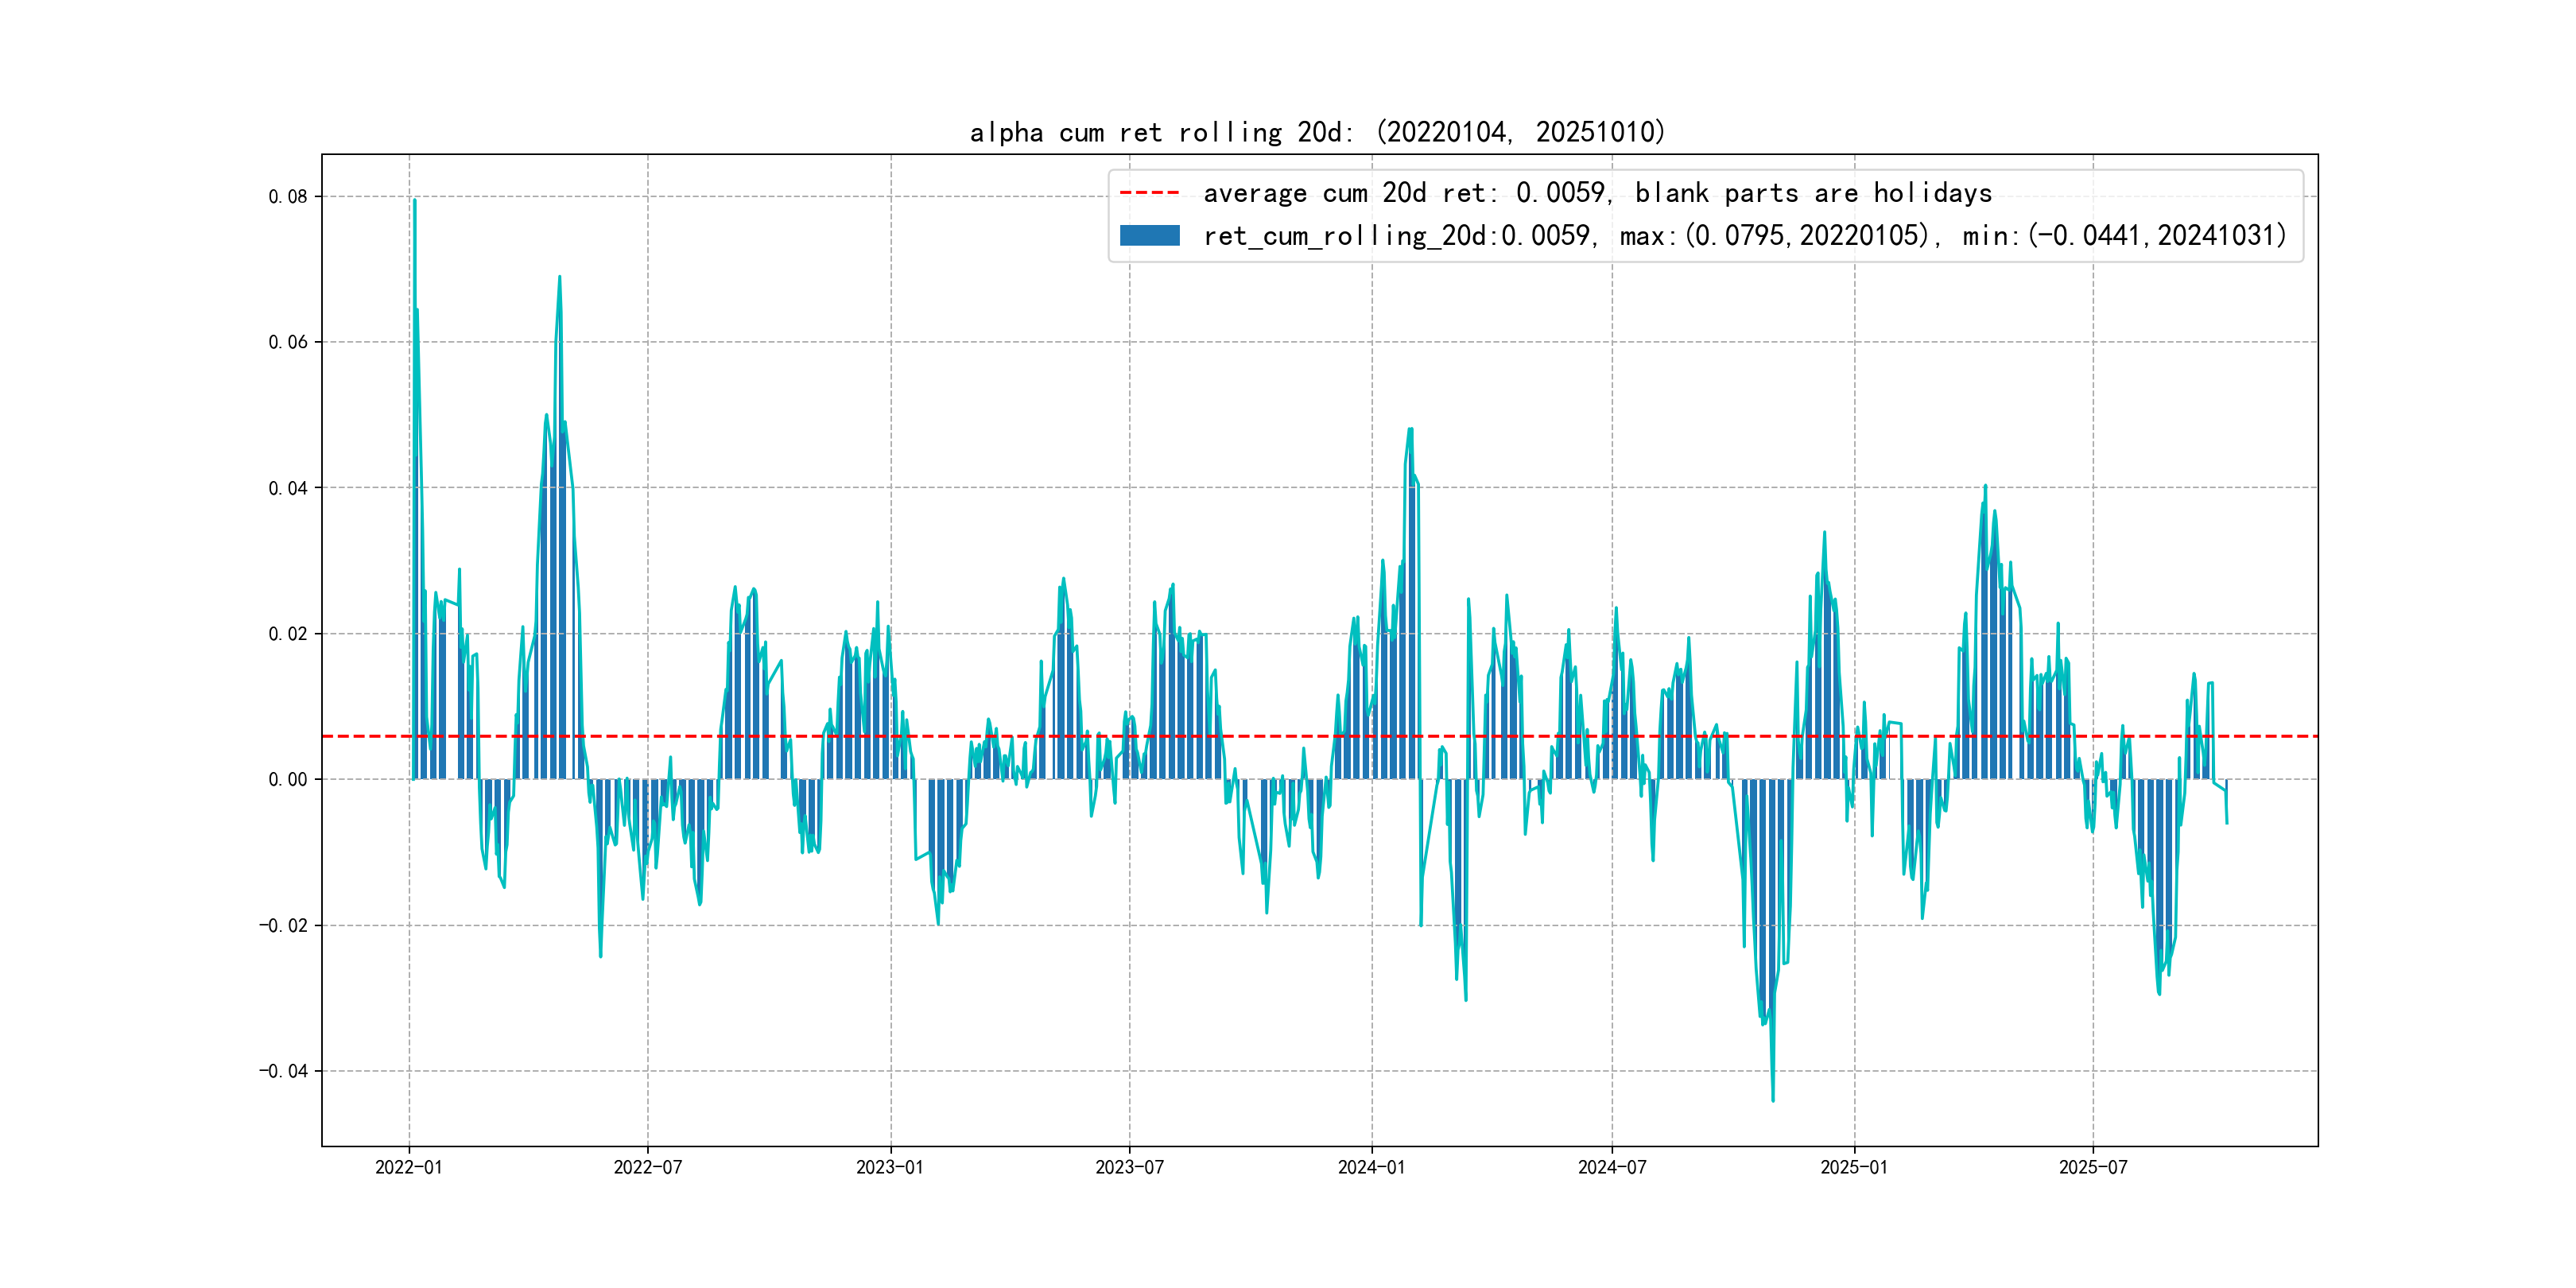This screenshot has width=2576, height=1288.
Task: Click the 2024-07 x-axis tick label
Action: pyautogui.click(x=1611, y=1167)
